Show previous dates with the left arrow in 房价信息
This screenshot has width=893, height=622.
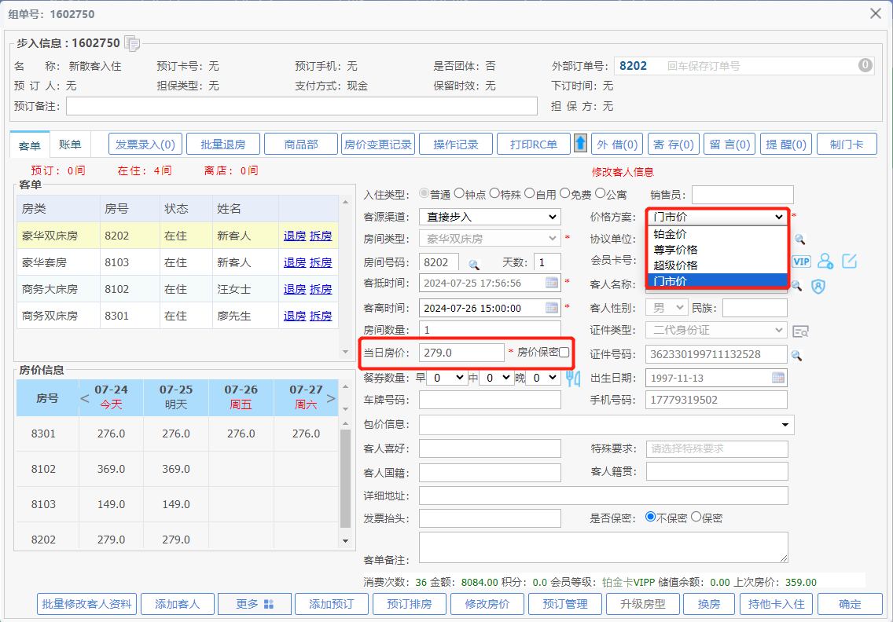pos(85,398)
